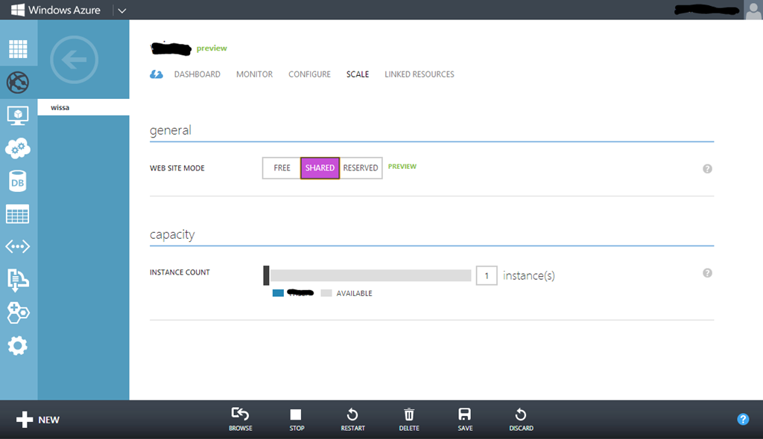763x439 pixels.
Task: Select Web Sites globe icon in sidebar
Action: point(18,82)
